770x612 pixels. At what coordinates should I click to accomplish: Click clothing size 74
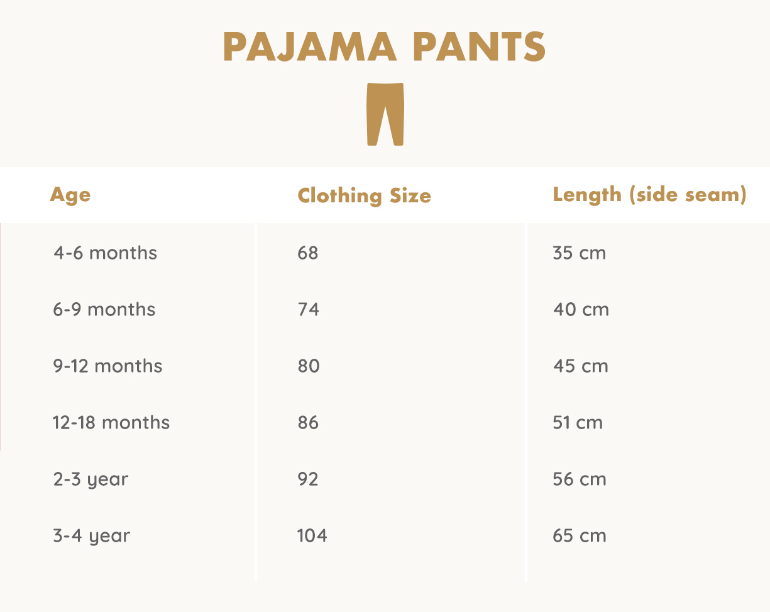tap(308, 310)
